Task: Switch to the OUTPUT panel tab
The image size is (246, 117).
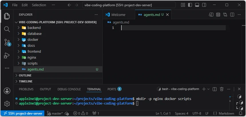Action: (45, 89)
